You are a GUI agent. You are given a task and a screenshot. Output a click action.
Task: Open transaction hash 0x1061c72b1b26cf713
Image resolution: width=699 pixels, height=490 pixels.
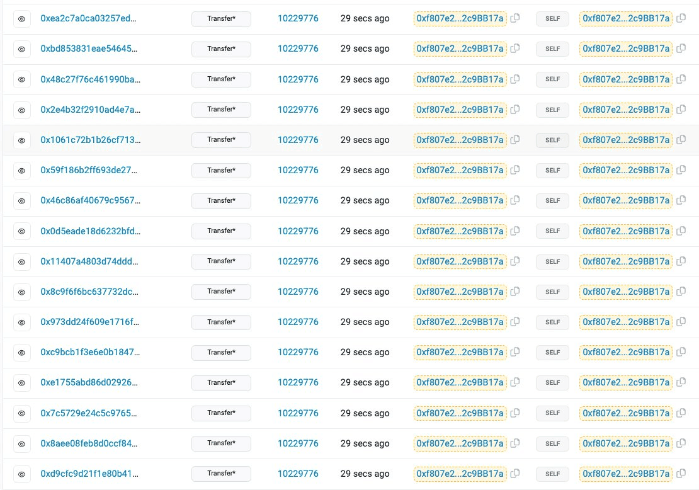(x=90, y=140)
